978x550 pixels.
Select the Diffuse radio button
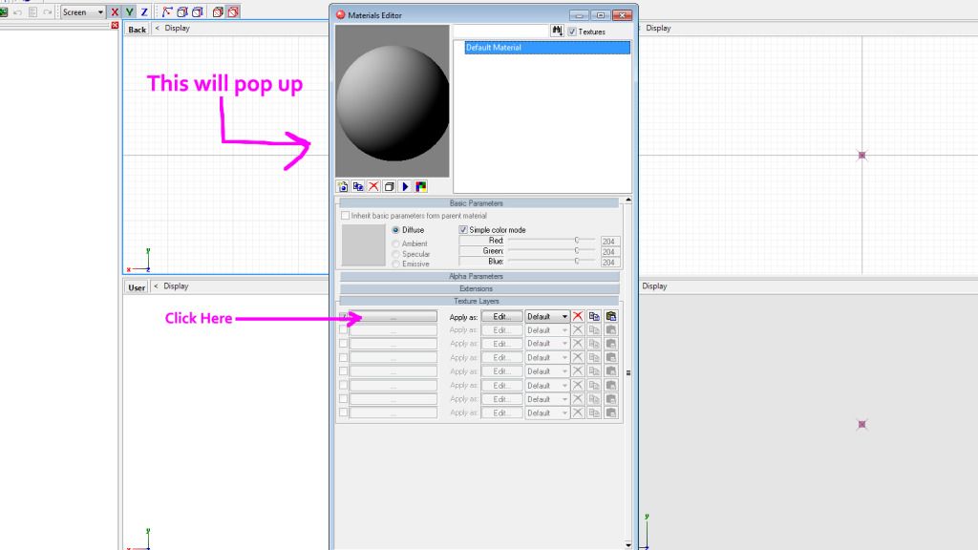pos(395,230)
